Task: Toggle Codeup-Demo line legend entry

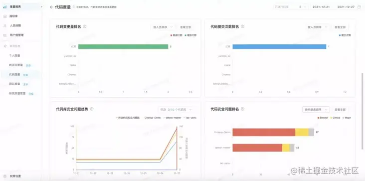Action: click(151, 118)
